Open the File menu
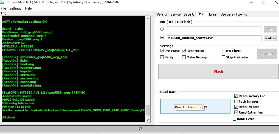Image resolution: width=279 pixels, height=134 pixels. (x=3, y=8)
